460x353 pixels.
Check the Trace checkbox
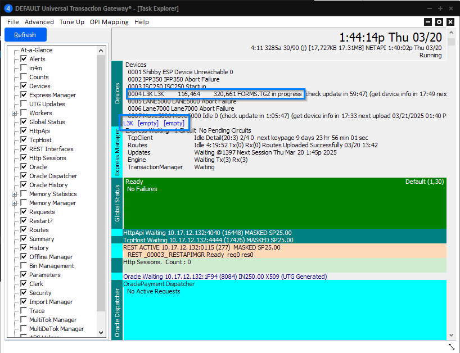(24, 311)
